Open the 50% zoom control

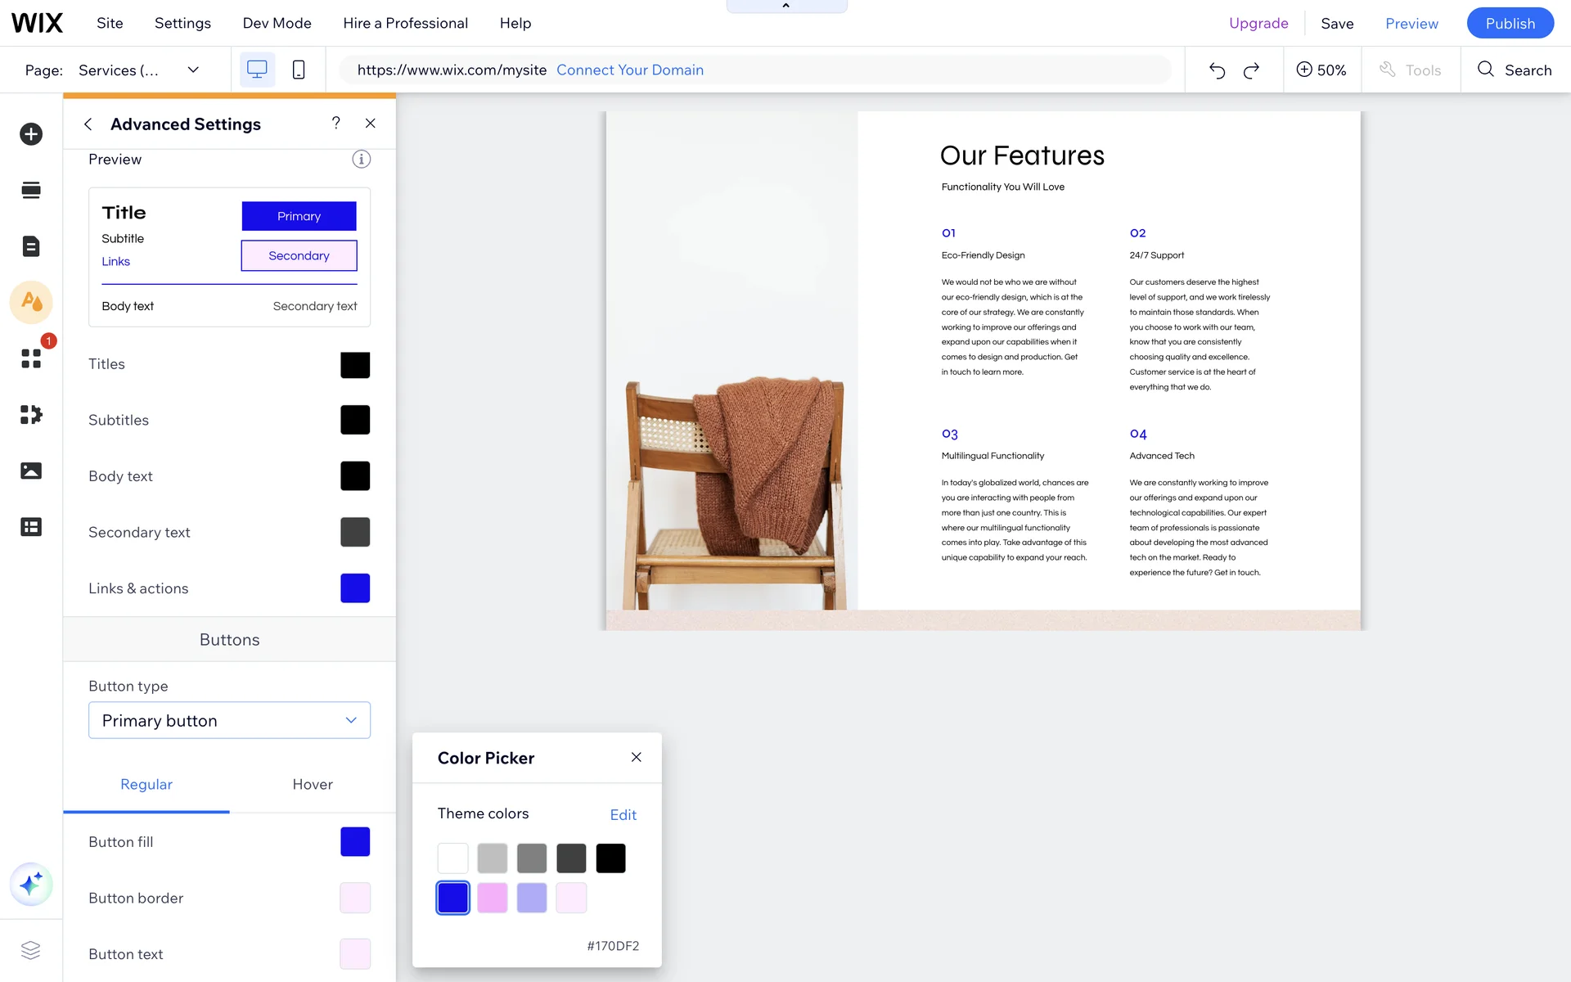coord(1321,70)
